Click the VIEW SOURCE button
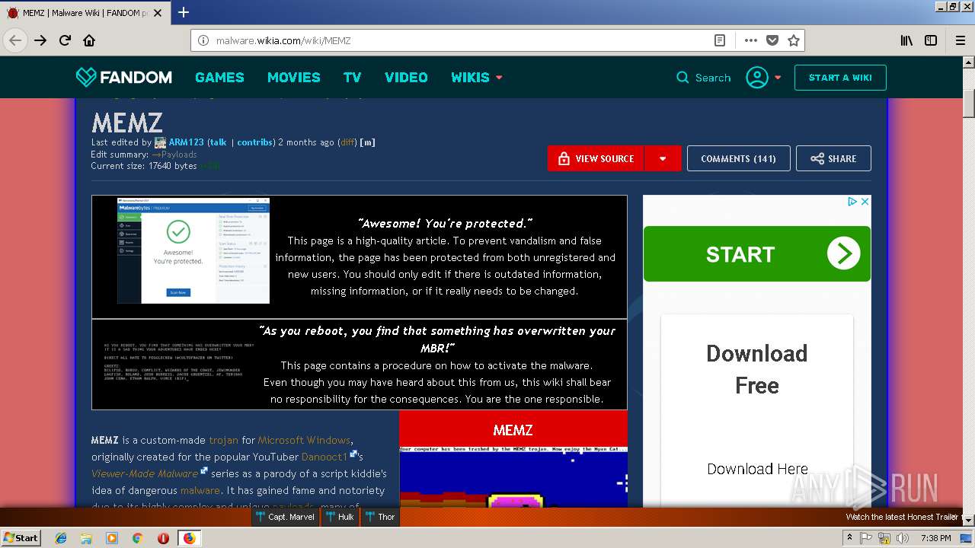The height and width of the screenshot is (548, 975). pyautogui.click(x=596, y=158)
